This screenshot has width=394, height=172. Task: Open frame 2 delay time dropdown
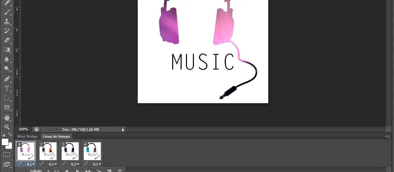click(x=53, y=164)
